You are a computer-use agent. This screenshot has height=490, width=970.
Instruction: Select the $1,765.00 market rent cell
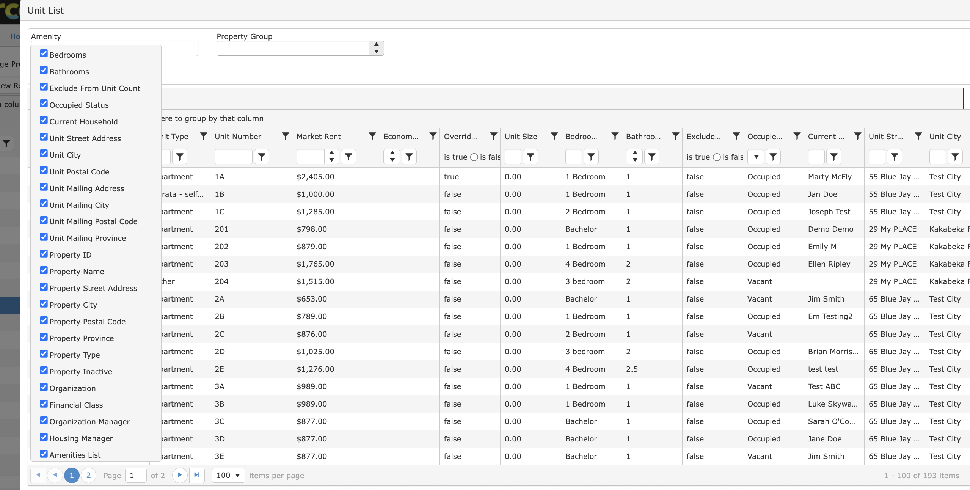[335, 264]
